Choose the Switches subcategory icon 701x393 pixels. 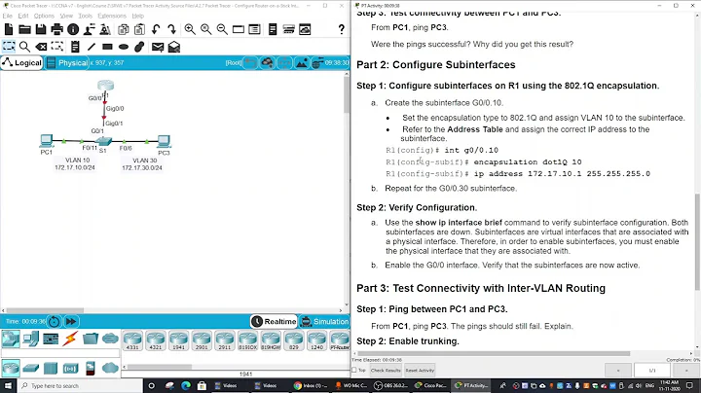(x=31, y=369)
